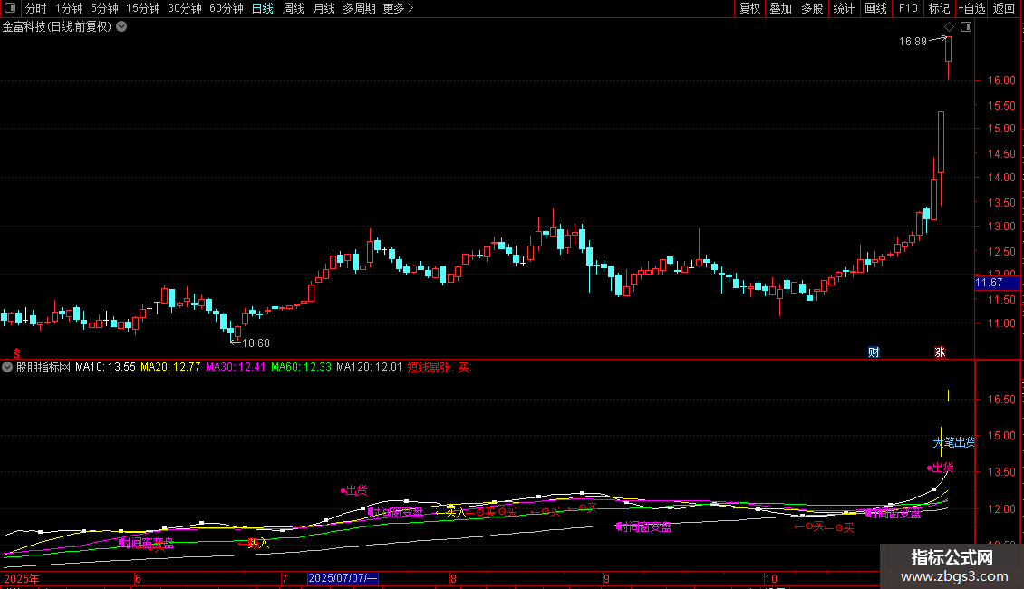Select the 日线 daily tab
The height and width of the screenshot is (589, 1024).
pyautogui.click(x=263, y=8)
